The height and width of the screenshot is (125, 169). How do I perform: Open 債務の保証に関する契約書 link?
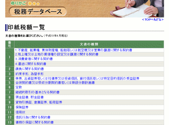click(x=34, y=122)
